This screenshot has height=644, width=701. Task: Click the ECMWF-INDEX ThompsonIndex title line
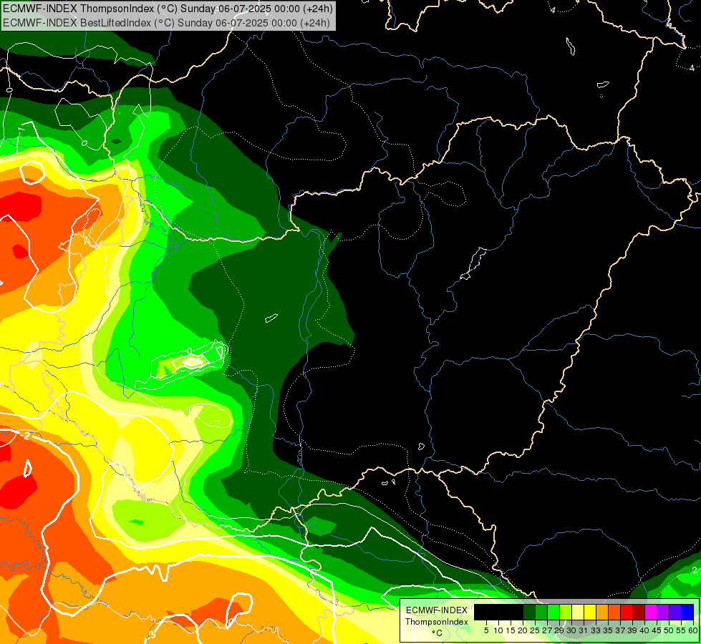coord(168,9)
